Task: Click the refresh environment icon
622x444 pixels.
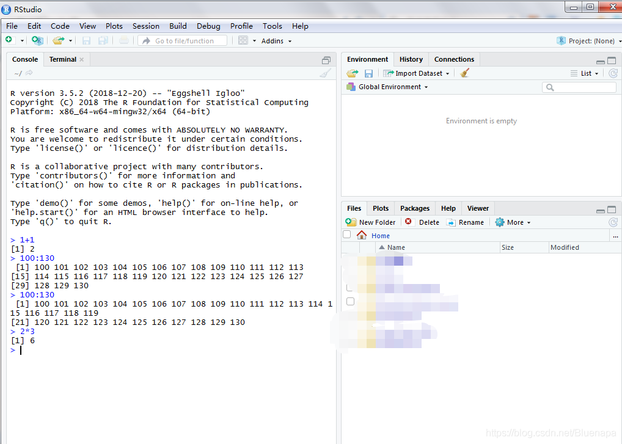Action: point(613,73)
